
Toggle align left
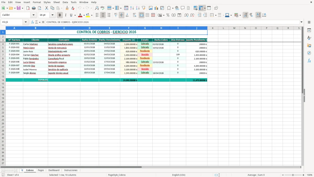(97, 15)
